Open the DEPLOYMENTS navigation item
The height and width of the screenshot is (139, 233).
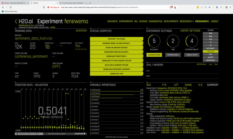coord(171,21)
